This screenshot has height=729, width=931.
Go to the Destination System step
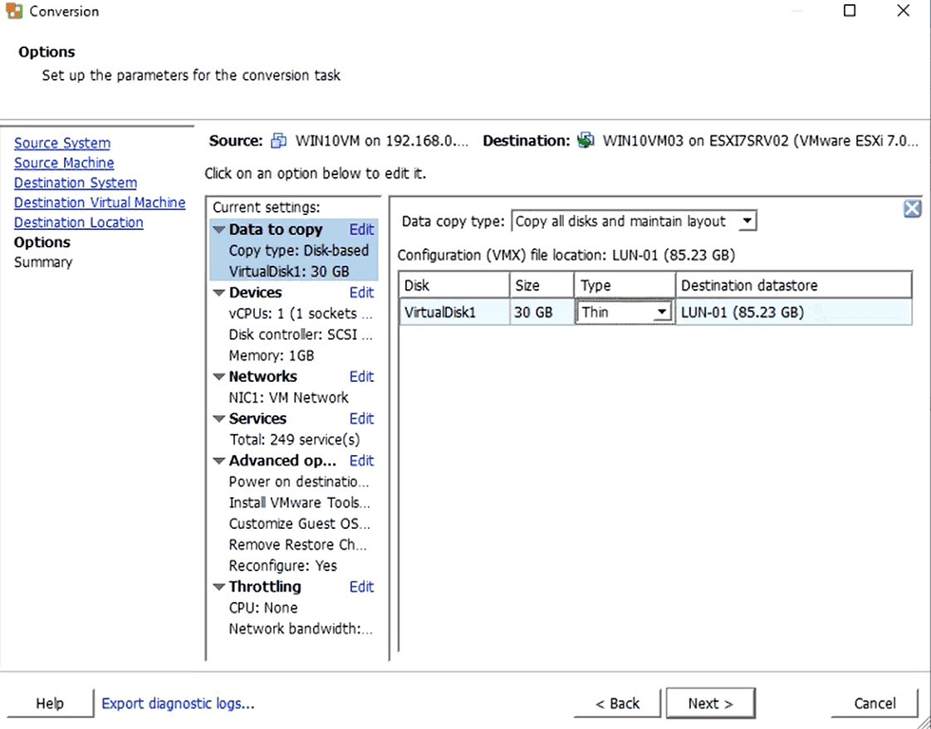point(76,183)
